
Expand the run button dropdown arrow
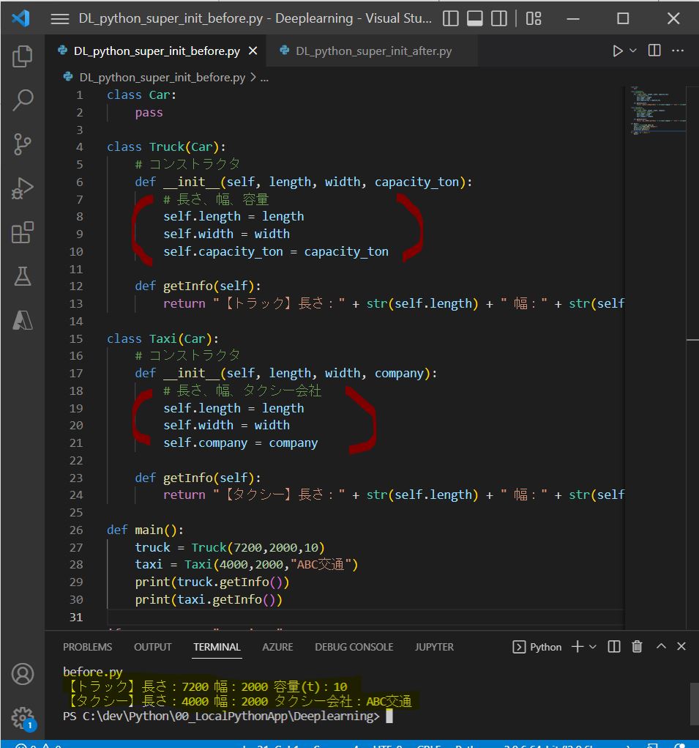click(x=633, y=51)
